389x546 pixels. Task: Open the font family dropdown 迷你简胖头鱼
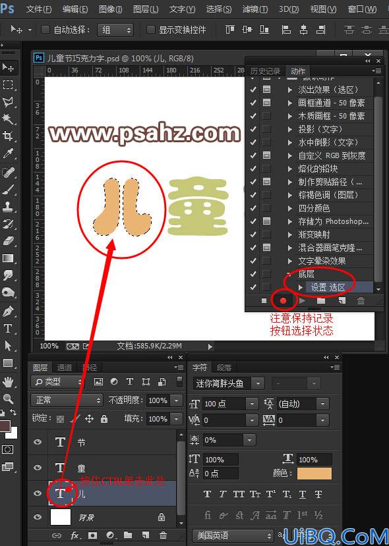pyautogui.click(x=258, y=384)
